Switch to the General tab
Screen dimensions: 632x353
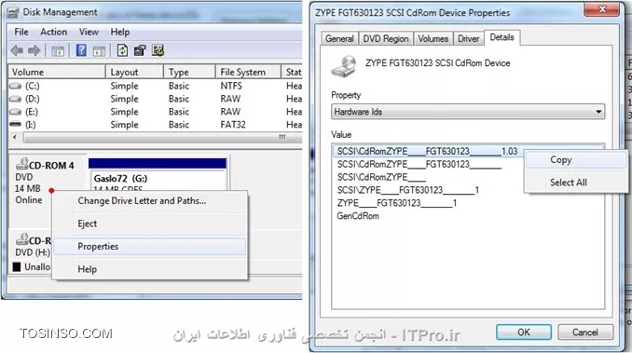point(339,38)
